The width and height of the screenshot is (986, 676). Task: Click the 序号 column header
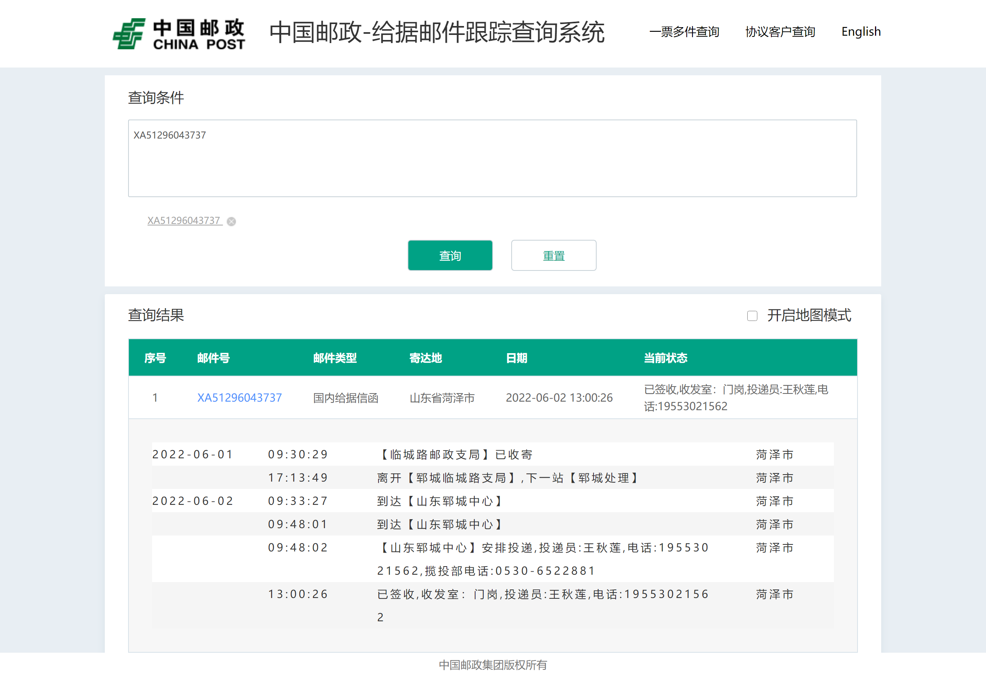point(155,358)
